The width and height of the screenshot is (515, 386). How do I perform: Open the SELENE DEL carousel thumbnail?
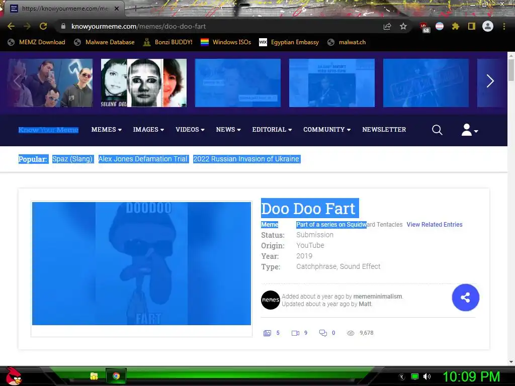pyautogui.click(x=143, y=83)
